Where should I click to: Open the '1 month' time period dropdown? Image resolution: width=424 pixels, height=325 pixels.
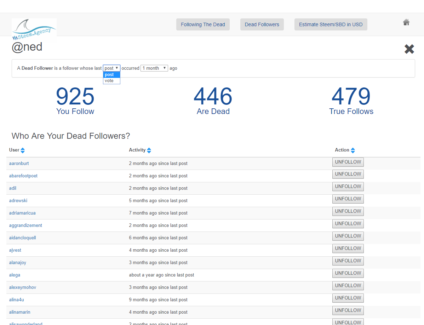[x=154, y=68]
